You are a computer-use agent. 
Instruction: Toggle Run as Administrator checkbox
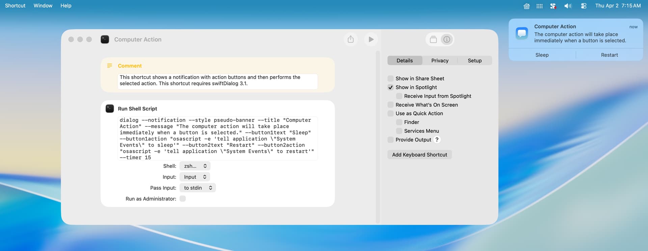click(183, 199)
